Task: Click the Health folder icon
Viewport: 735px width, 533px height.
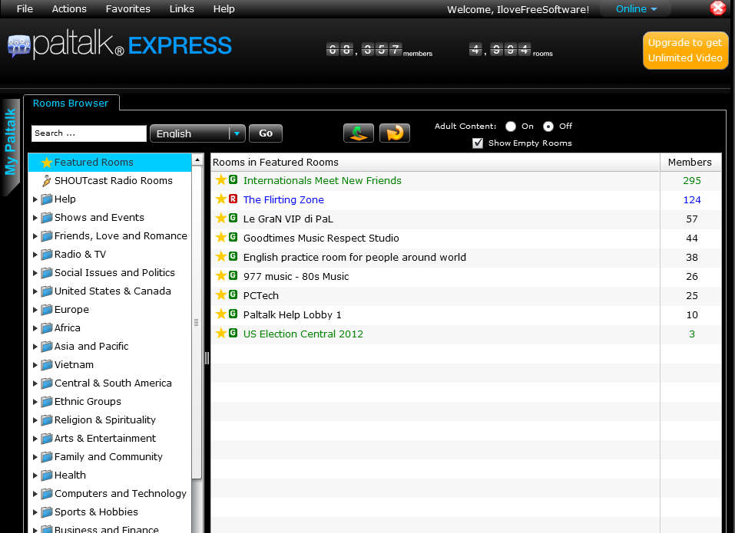Action: [46, 475]
